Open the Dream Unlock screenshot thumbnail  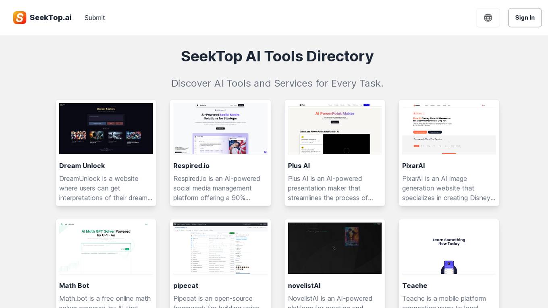[106, 129]
